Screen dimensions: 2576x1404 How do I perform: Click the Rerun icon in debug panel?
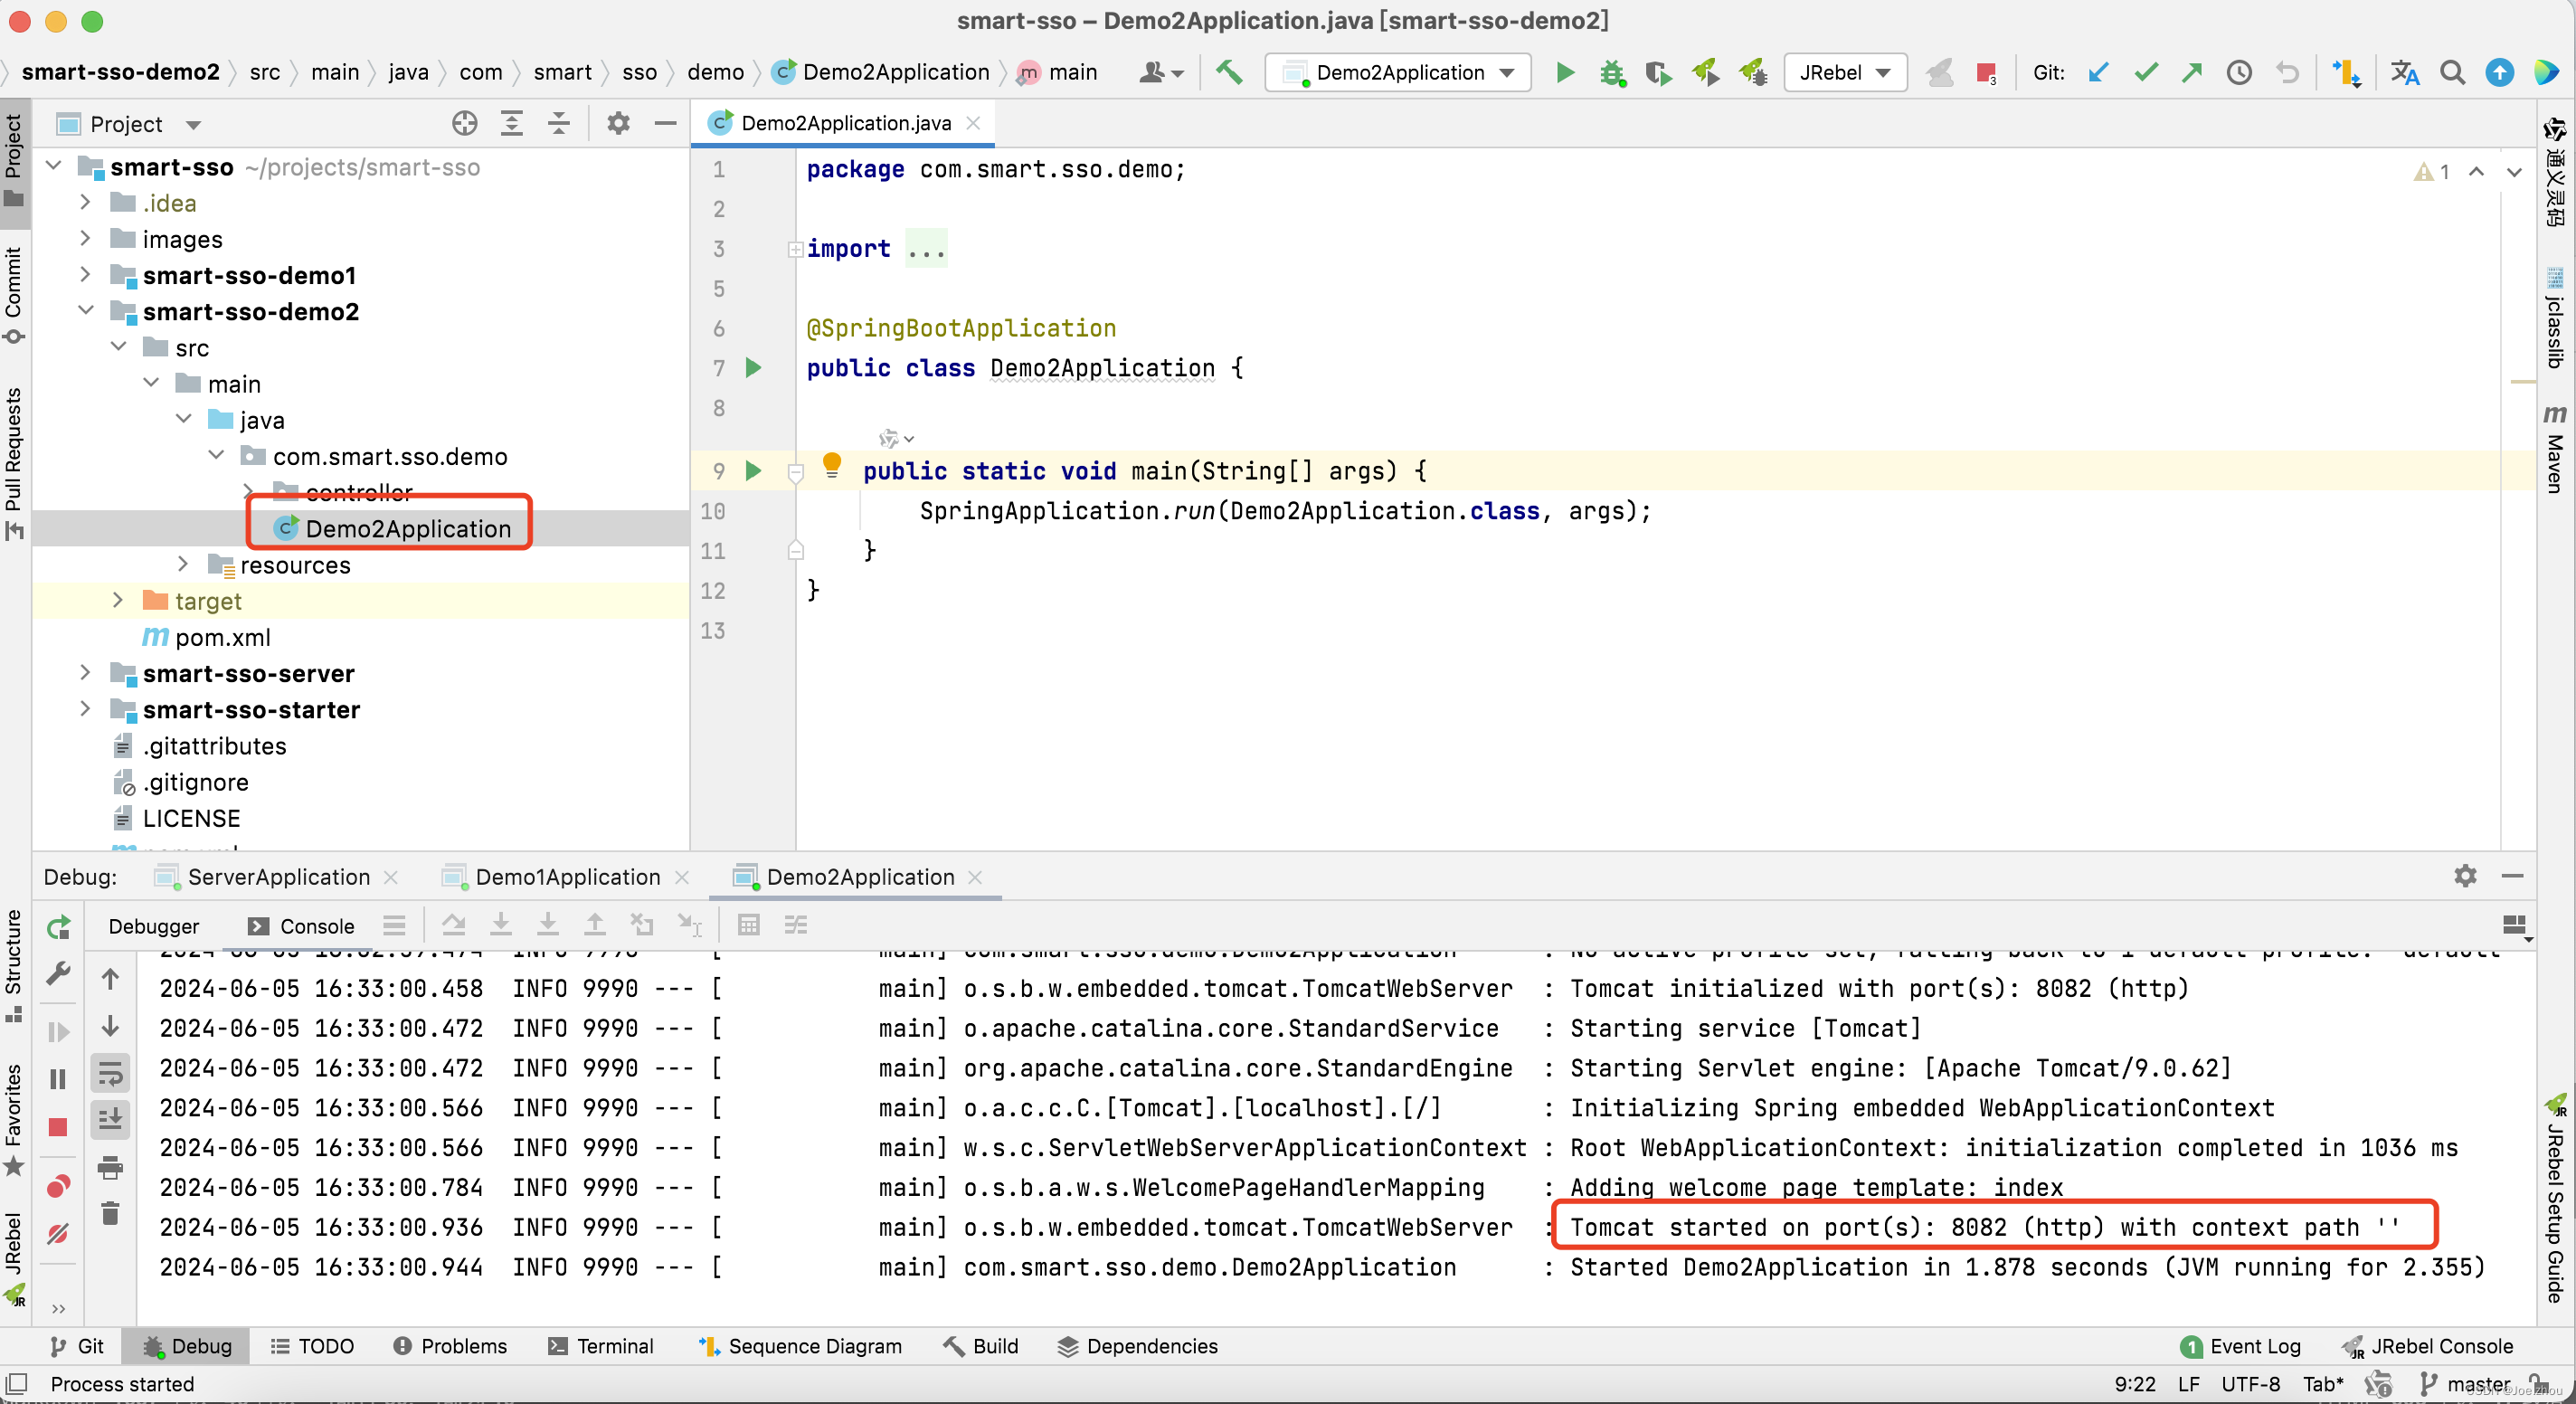point(58,927)
